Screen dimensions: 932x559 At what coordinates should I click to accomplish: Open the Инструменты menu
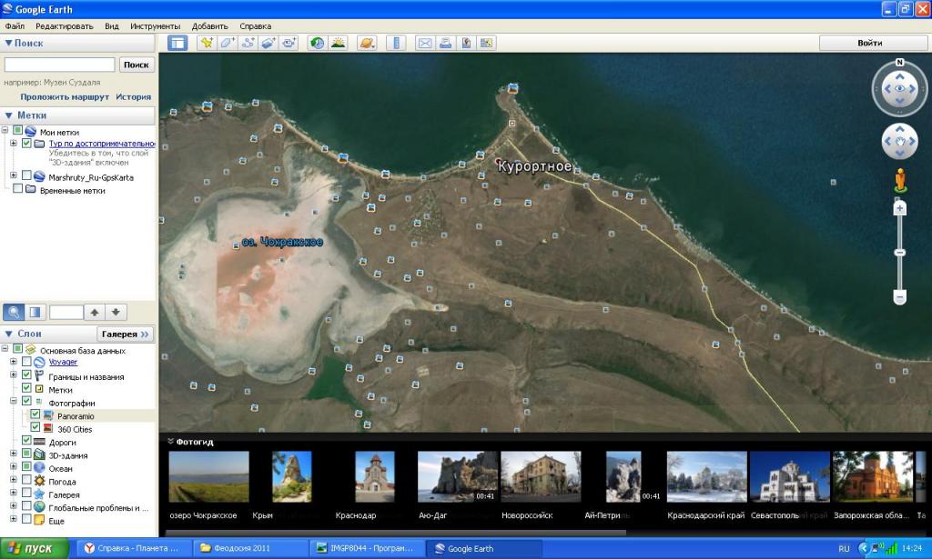coord(155,26)
